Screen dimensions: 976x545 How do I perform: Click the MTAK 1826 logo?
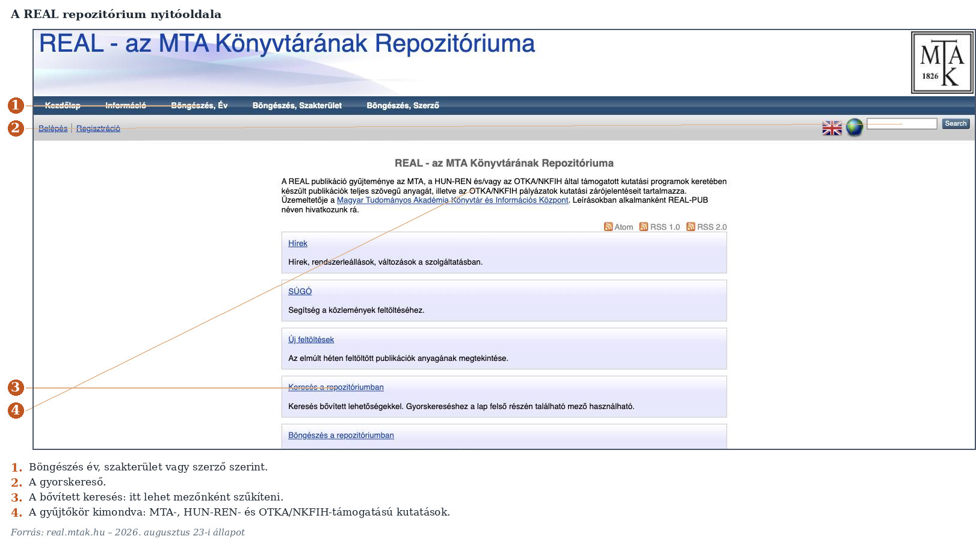(942, 63)
